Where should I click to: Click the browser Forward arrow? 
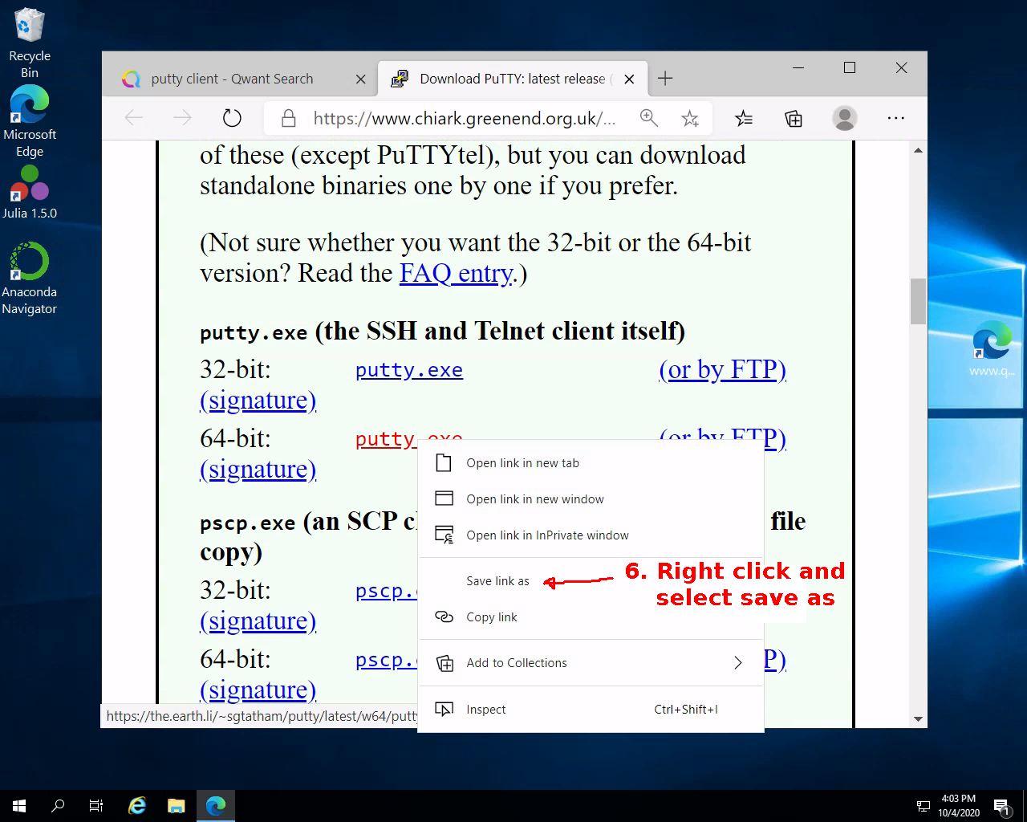click(183, 119)
